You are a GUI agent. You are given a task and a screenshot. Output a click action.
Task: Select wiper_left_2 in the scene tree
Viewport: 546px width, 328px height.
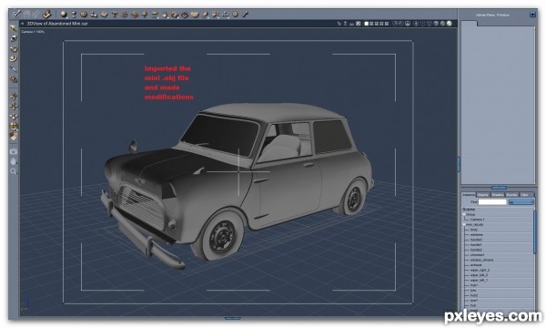[x=480, y=275]
